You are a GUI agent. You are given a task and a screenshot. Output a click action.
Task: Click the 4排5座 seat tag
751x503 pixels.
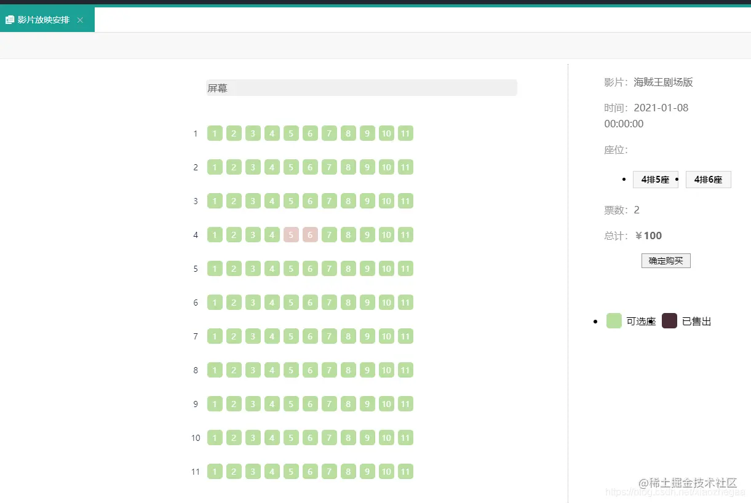click(x=656, y=180)
